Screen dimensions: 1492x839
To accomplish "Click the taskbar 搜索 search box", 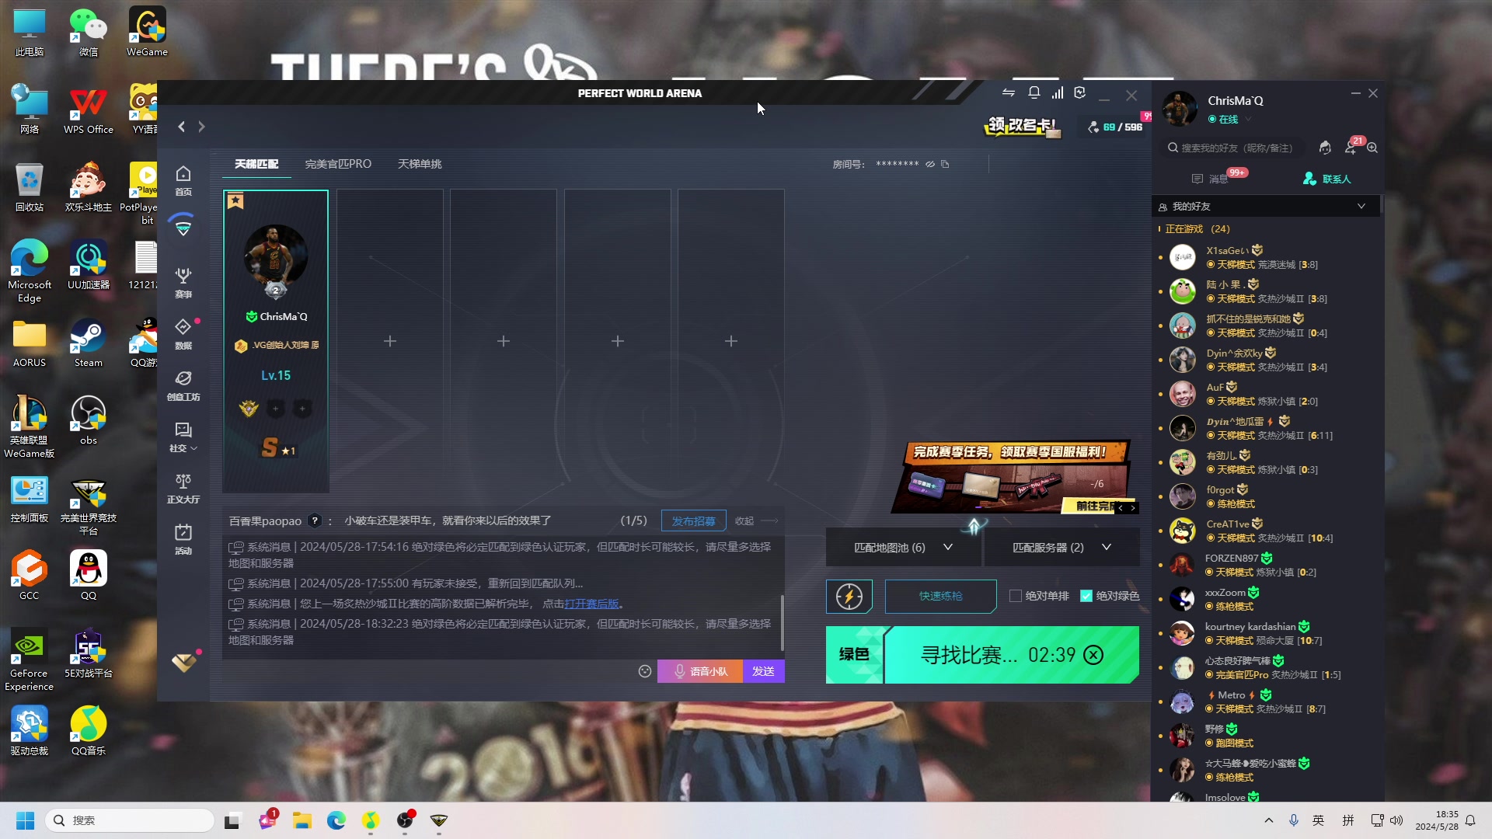I will click(x=129, y=820).
